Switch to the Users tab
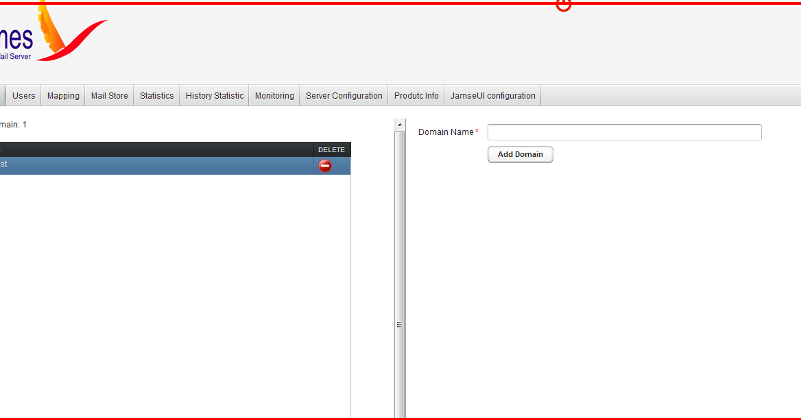Screen dimensions: 801x420 click(23, 95)
